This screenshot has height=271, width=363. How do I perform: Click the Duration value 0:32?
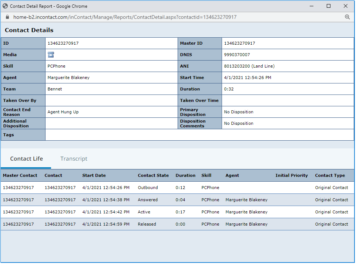pyautogui.click(x=229, y=89)
